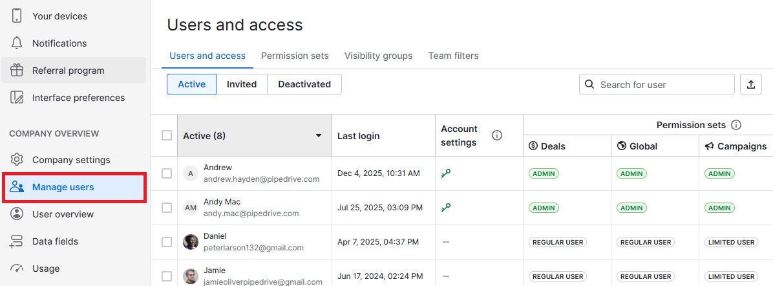Click Andy Mac's Campaigns ADMIN badge
This screenshot has width=773, height=286.
pos(719,208)
